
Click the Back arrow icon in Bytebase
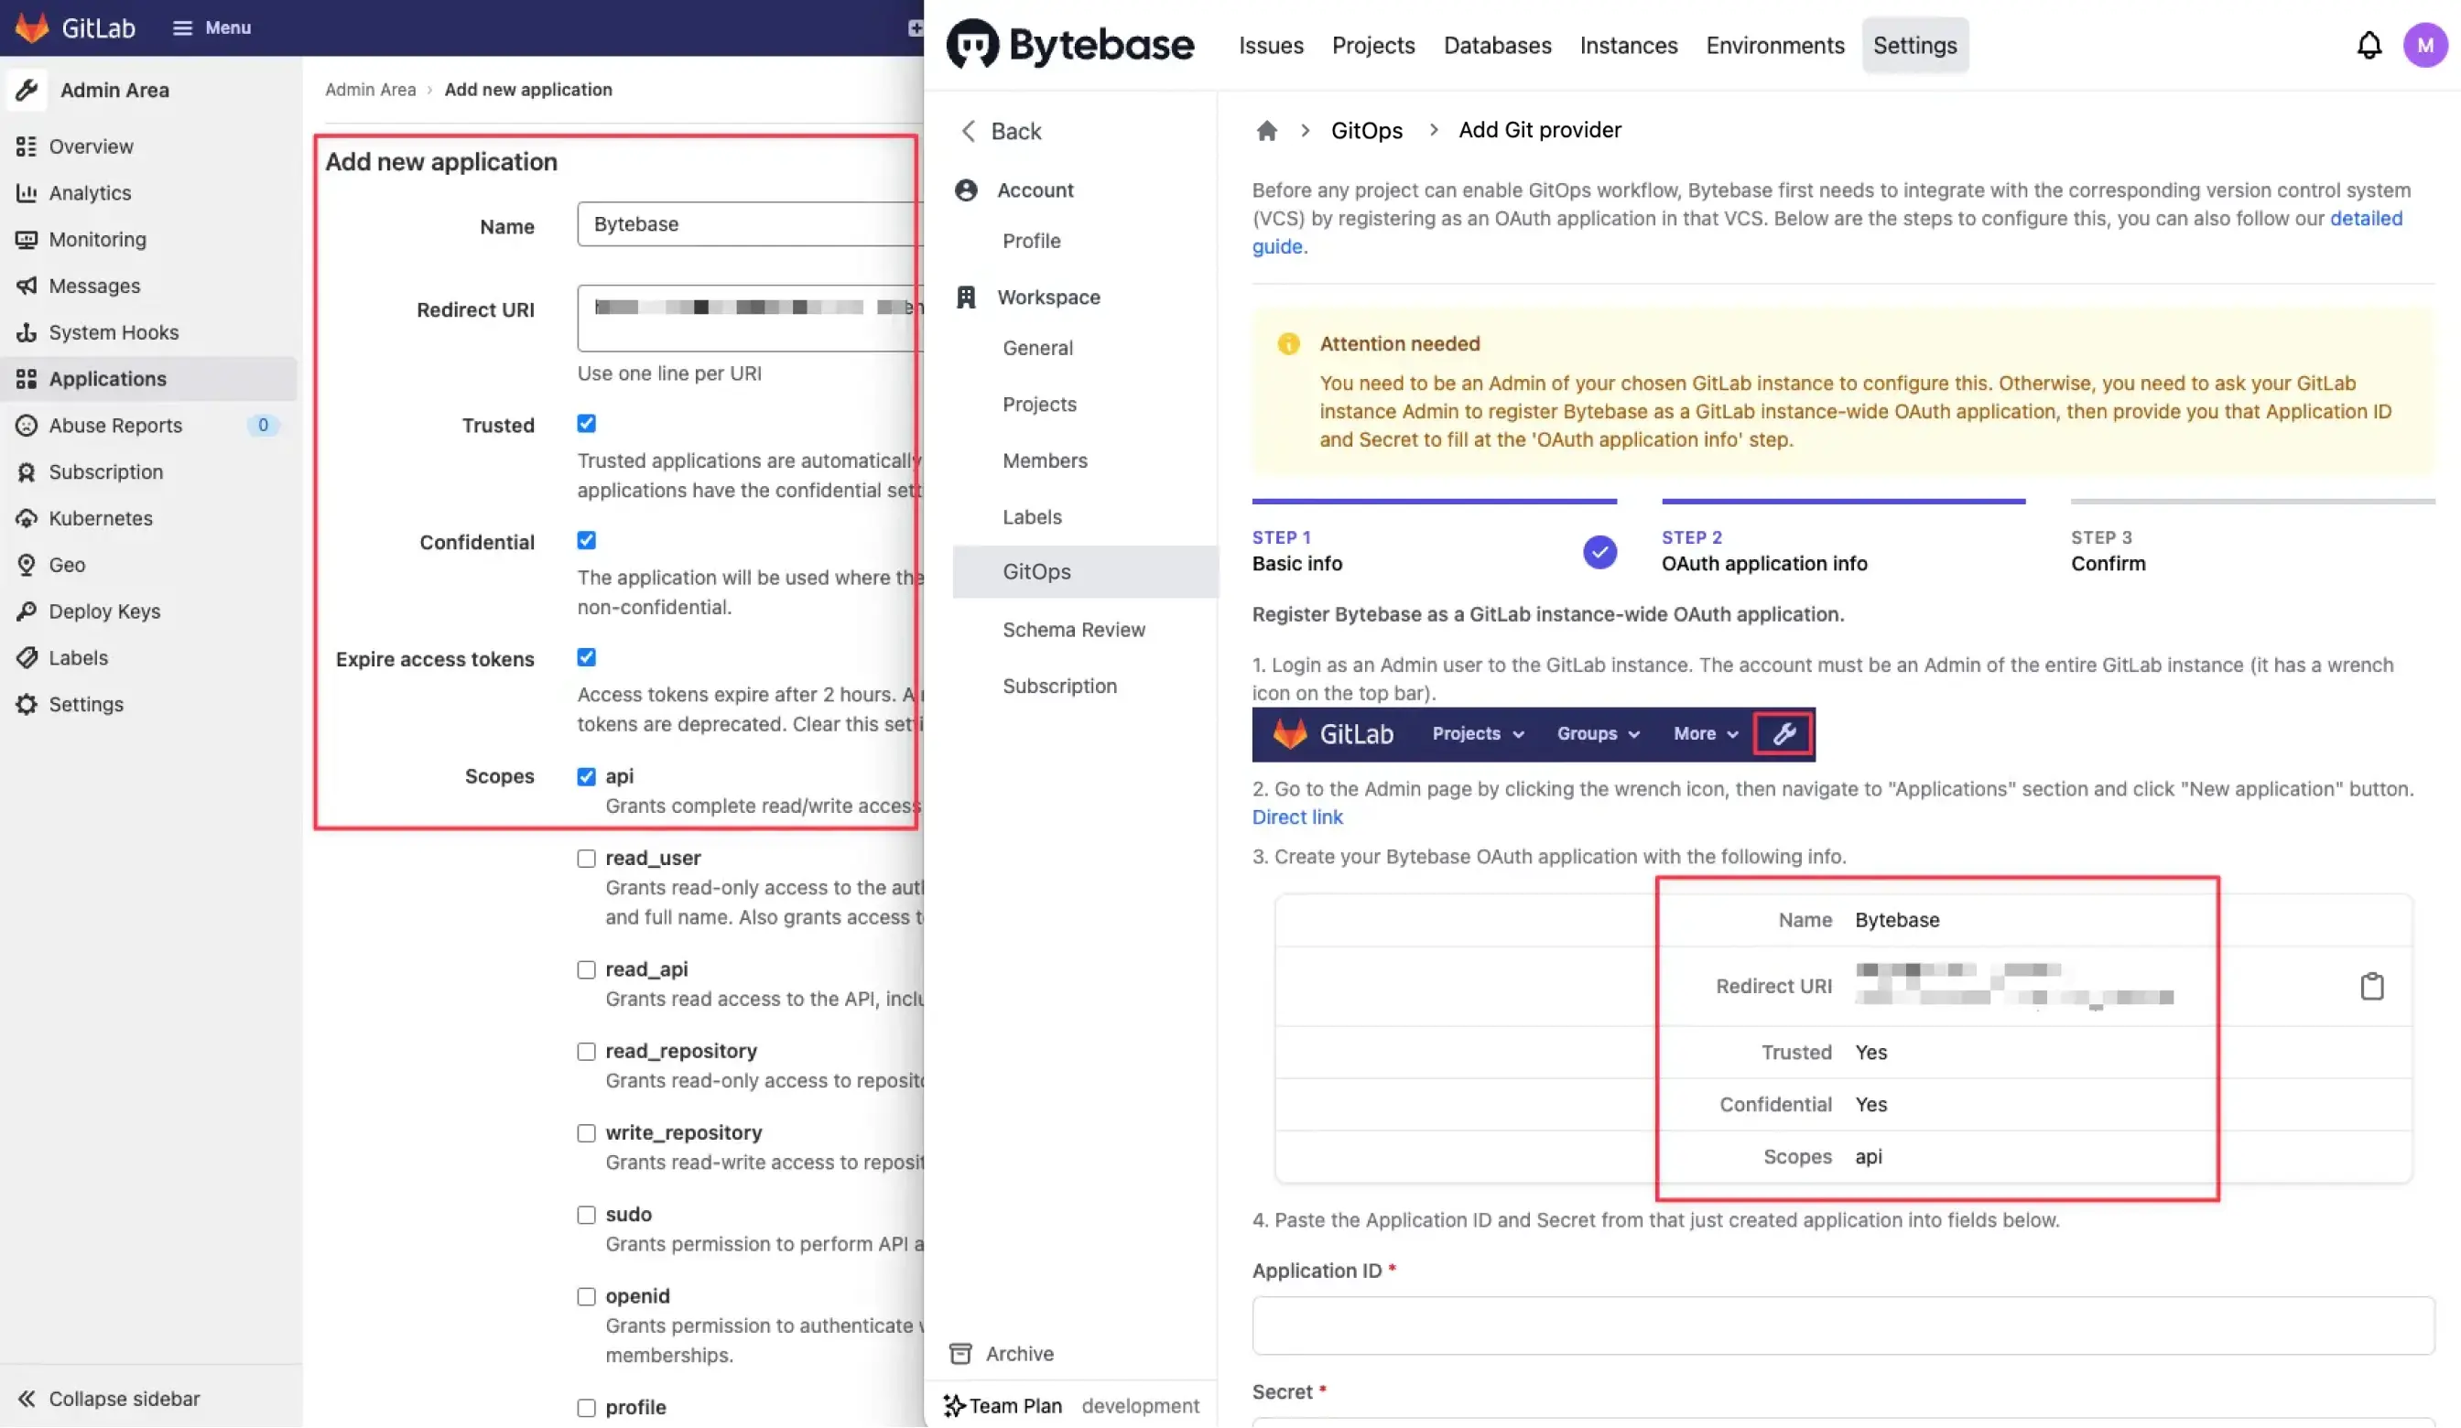[967, 131]
